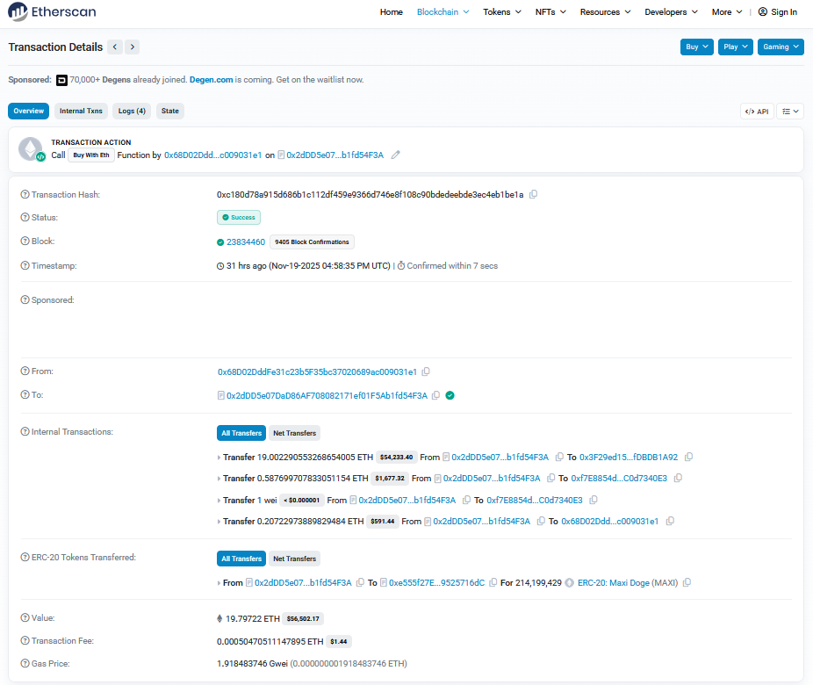Copy the From address
Image resolution: width=813 pixels, height=685 pixels.
coord(426,371)
